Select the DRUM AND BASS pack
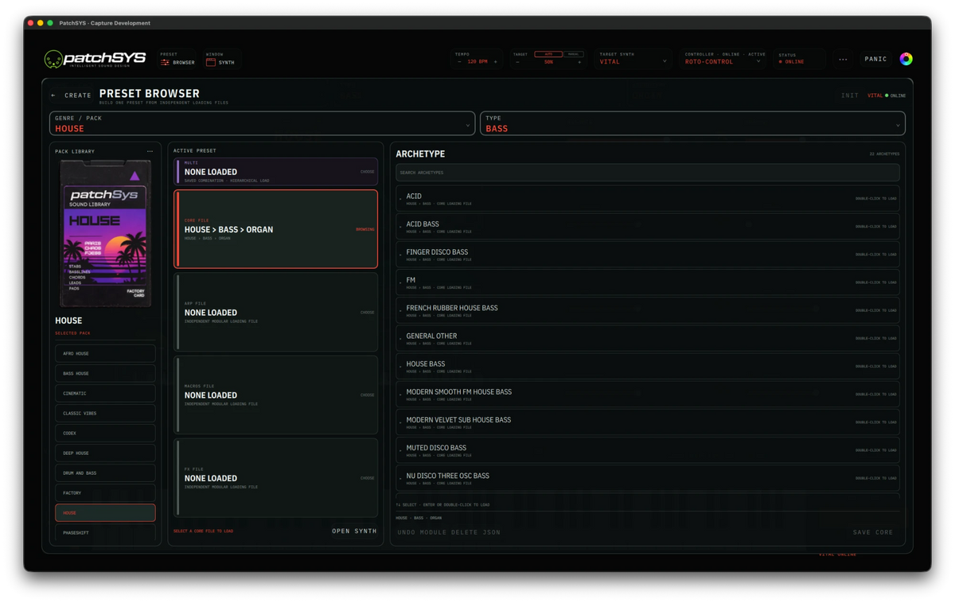 click(x=105, y=473)
